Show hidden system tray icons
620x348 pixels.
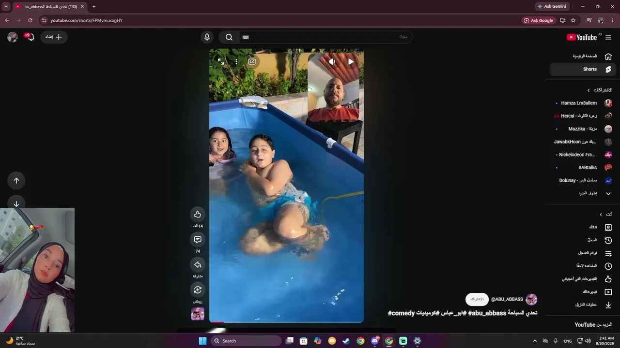pos(535,341)
